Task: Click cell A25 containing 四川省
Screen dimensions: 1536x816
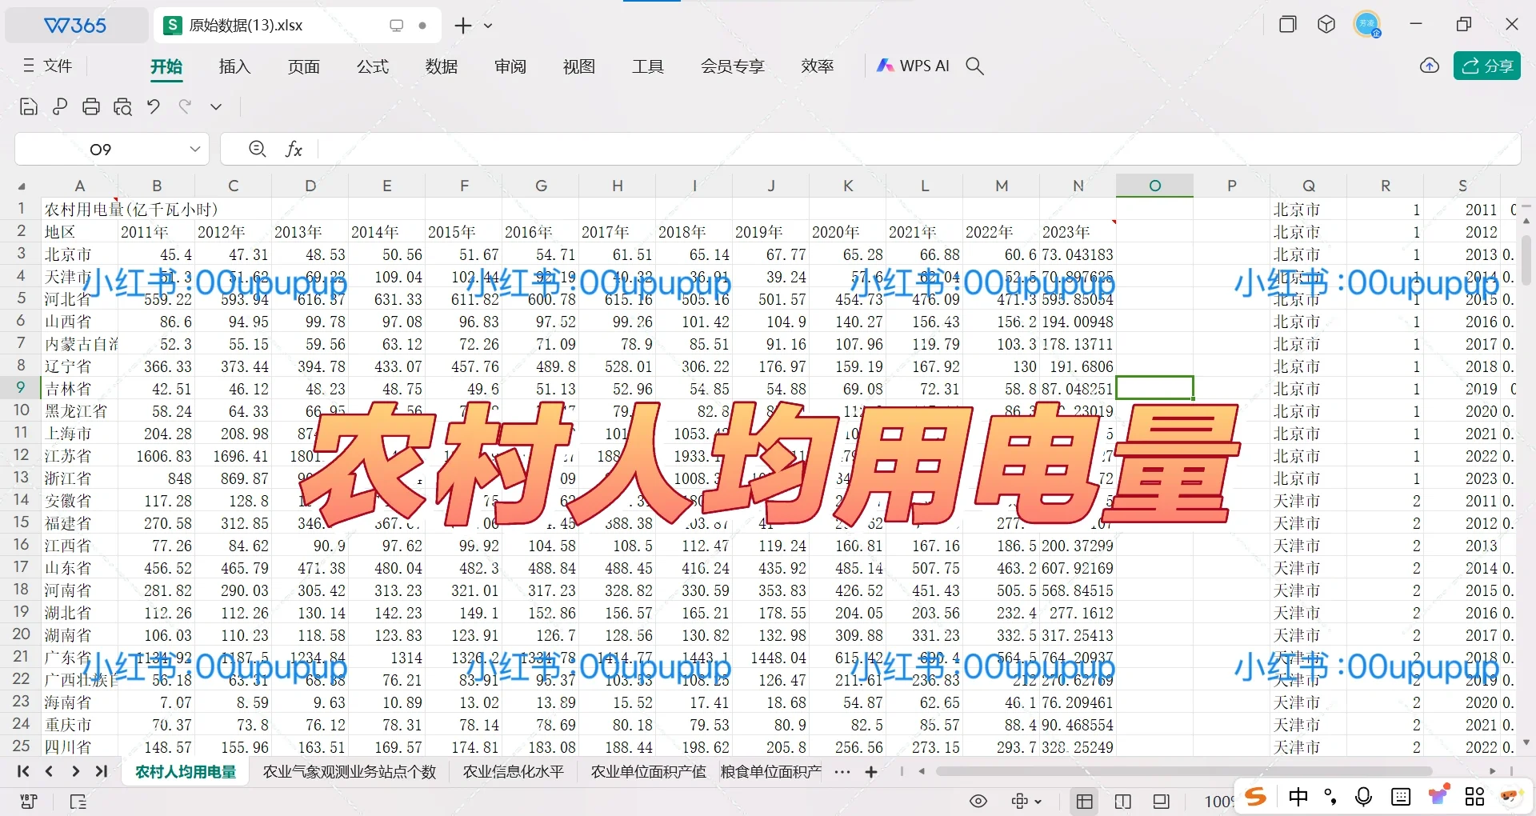Action: coord(79,747)
